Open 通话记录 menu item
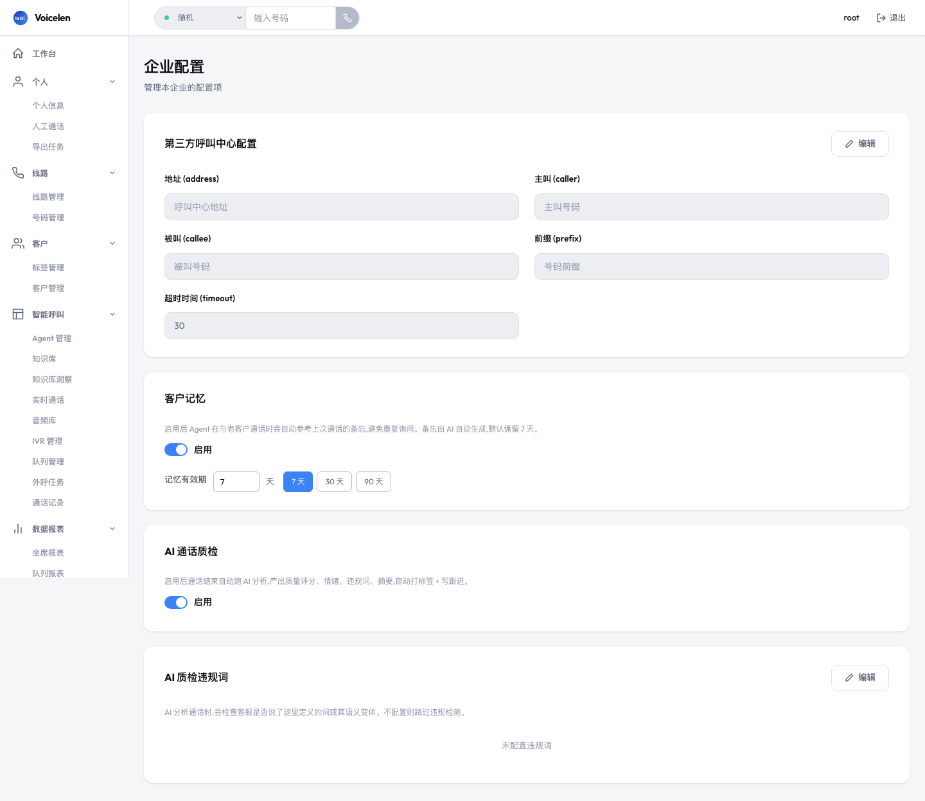 click(48, 502)
